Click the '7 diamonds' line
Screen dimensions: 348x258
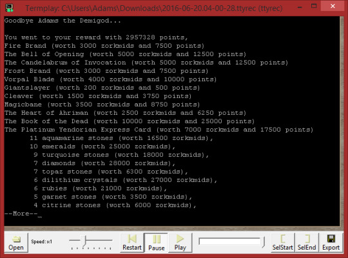pos(104,163)
